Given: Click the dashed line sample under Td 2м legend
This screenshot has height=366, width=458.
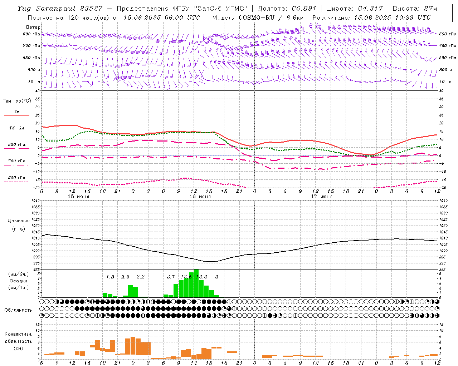Looking at the screenshot, I should 16,132.
